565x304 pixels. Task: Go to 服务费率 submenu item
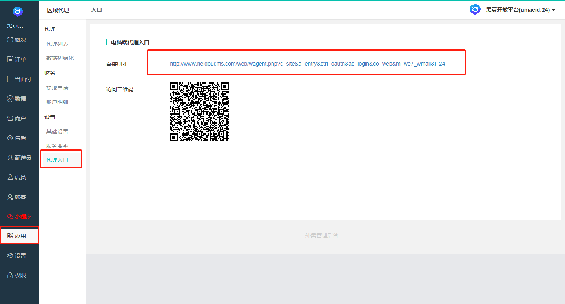(x=57, y=146)
